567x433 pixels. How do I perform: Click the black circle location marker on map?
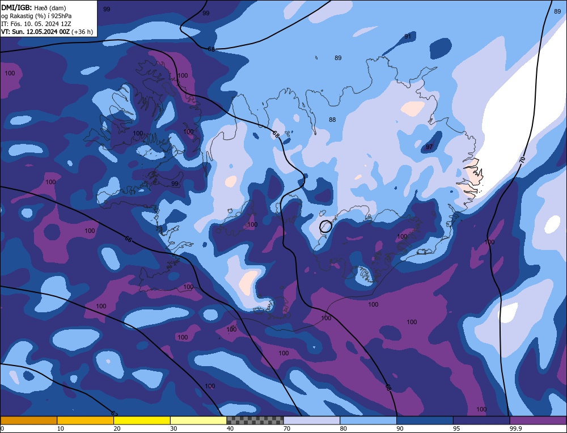click(x=325, y=226)
